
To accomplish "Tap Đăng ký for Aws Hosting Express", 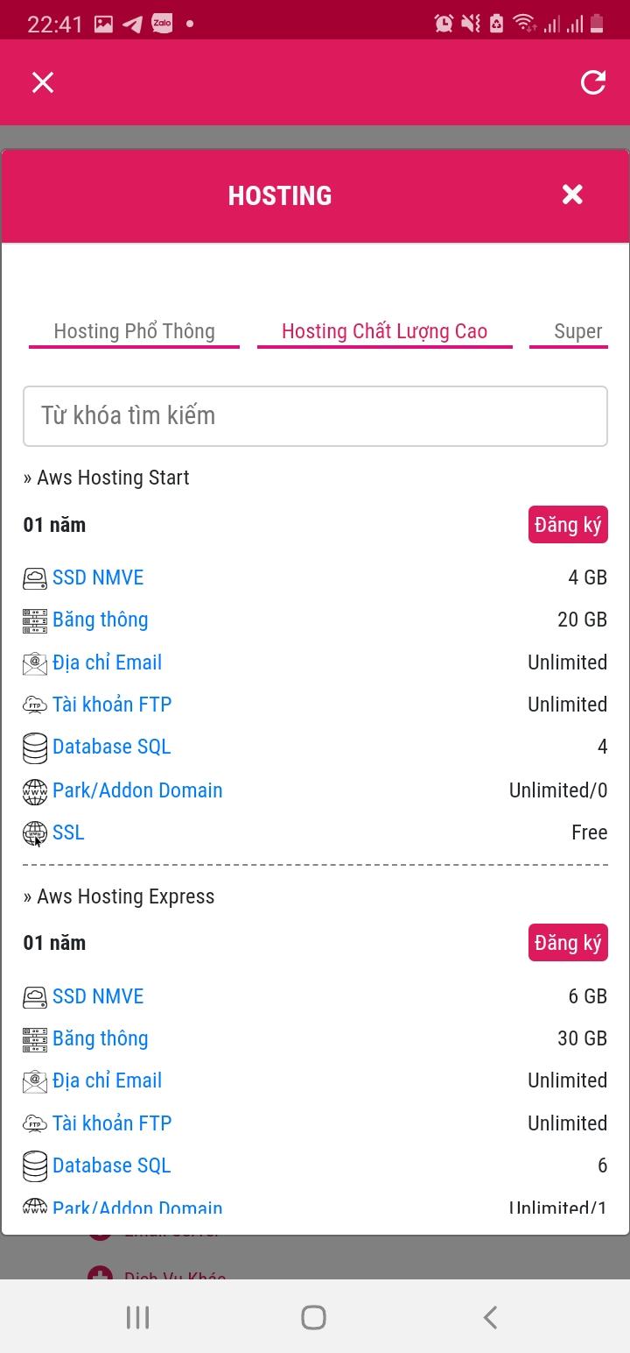I will pos(568,943).
